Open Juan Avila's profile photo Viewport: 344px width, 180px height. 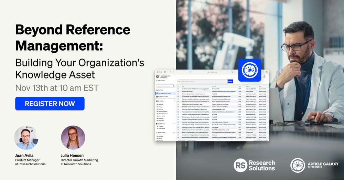tap(26, 138)
